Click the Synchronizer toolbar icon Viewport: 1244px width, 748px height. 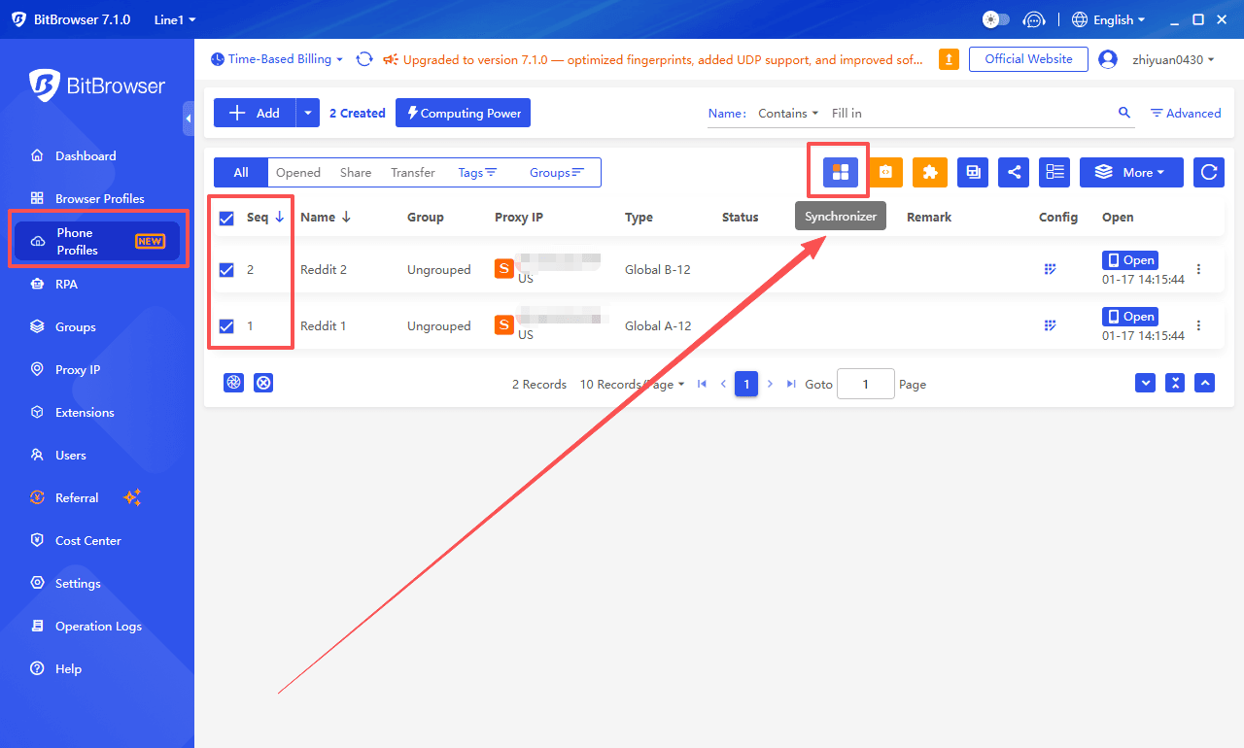pyautogui.click(x=841, y=172)
